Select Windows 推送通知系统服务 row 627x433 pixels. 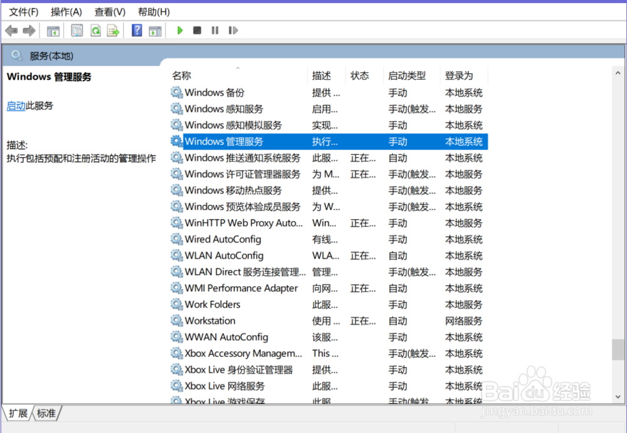[x=329, y=157]
